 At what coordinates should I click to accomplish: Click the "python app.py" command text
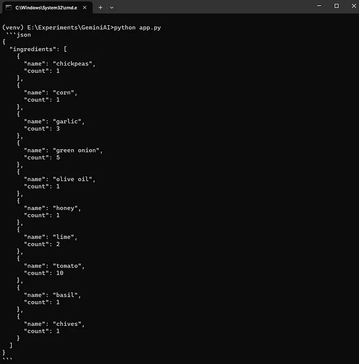coord(137,27)
